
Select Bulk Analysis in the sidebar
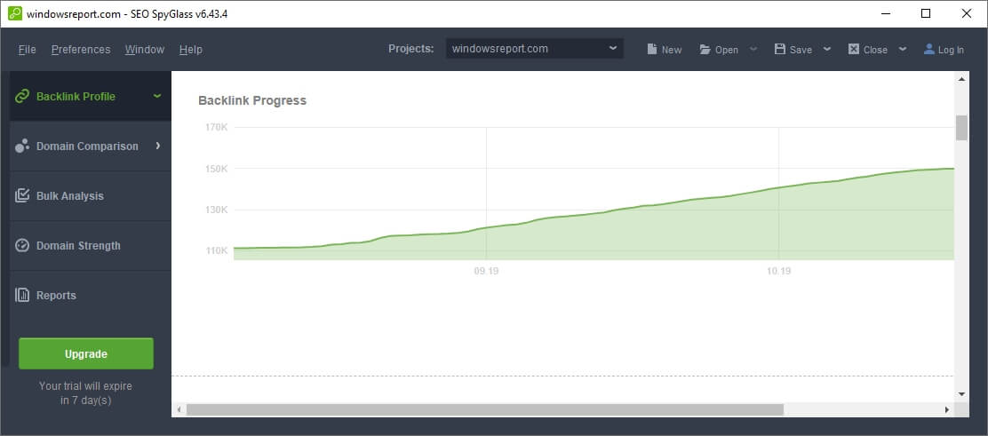pyautogui.click(x=90, y=196)
